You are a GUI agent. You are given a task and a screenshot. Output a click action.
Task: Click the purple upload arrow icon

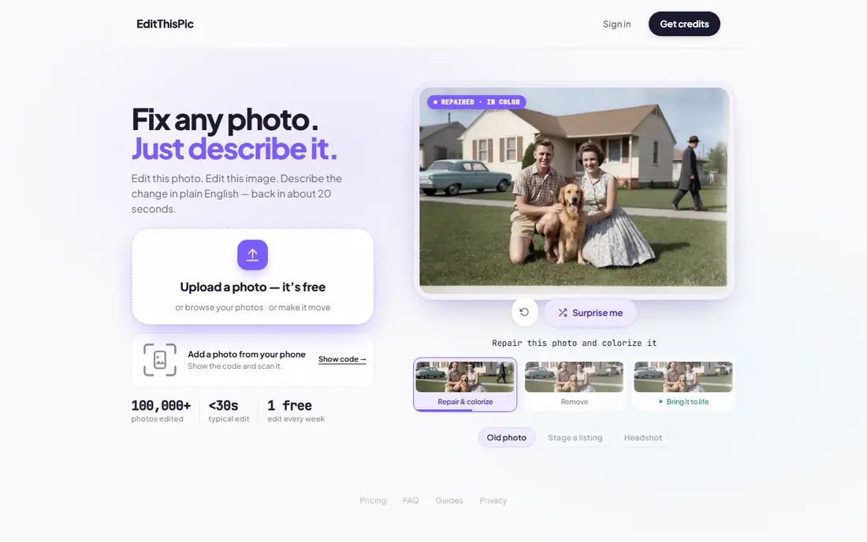coord(252,254)
